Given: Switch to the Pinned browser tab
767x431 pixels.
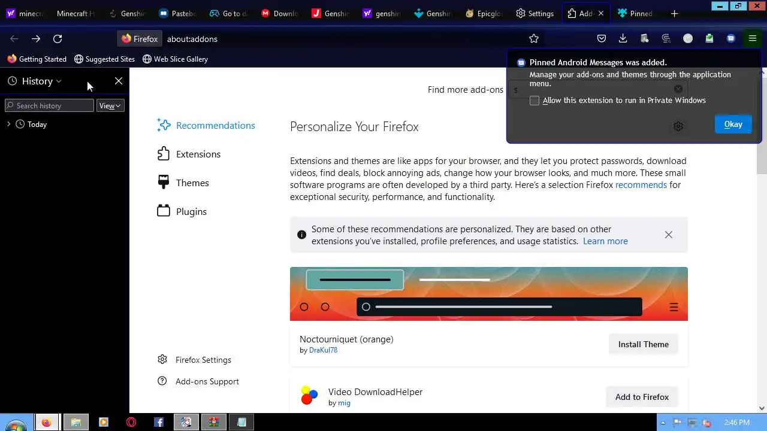Looking at the screenshot, I should (635, 13).
